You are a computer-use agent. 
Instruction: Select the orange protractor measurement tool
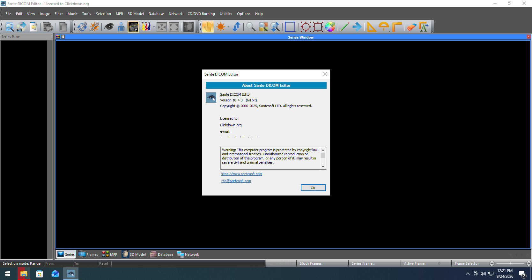coord(384,27)
